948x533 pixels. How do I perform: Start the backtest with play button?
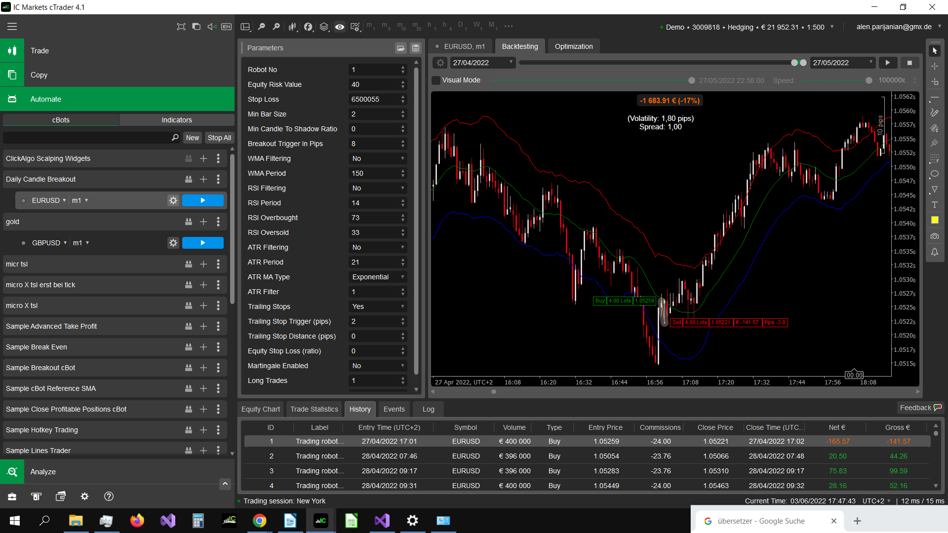888,63
